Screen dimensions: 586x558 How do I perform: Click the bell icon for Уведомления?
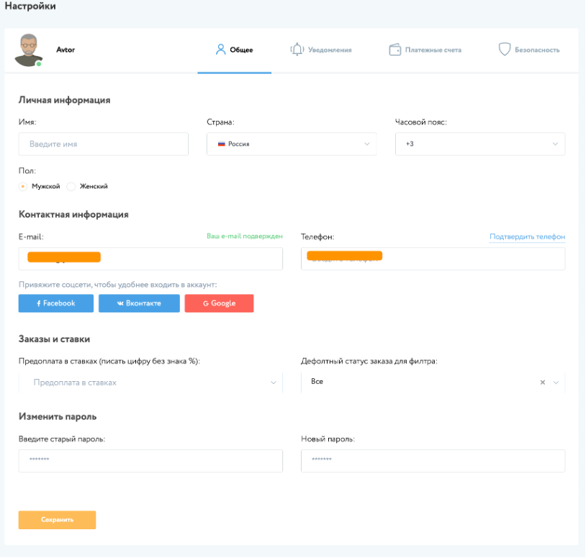coord(297,50)
